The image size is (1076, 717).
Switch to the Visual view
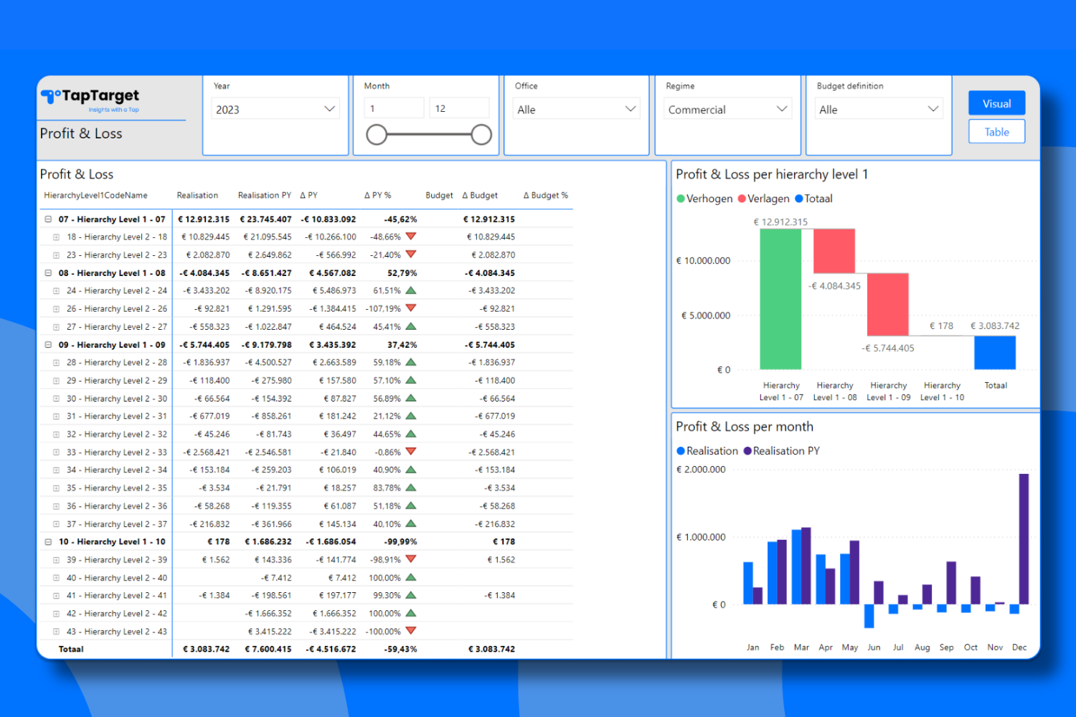point(996,103)
